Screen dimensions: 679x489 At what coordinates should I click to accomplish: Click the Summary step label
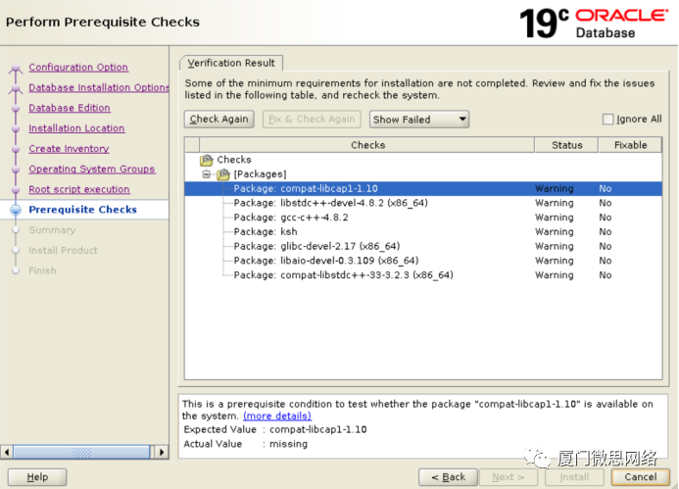tap(52, 230)
